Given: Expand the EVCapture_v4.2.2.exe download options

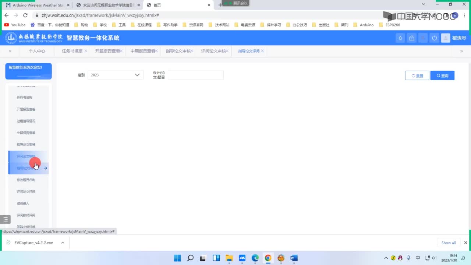Looking at the screenshot, I should click(x=63, y=243).
